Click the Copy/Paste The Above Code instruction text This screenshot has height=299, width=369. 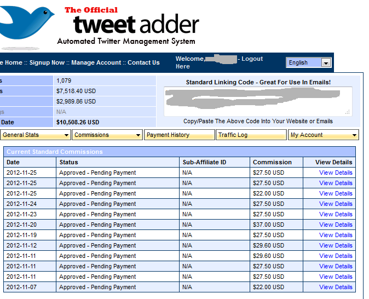(258, 121)
